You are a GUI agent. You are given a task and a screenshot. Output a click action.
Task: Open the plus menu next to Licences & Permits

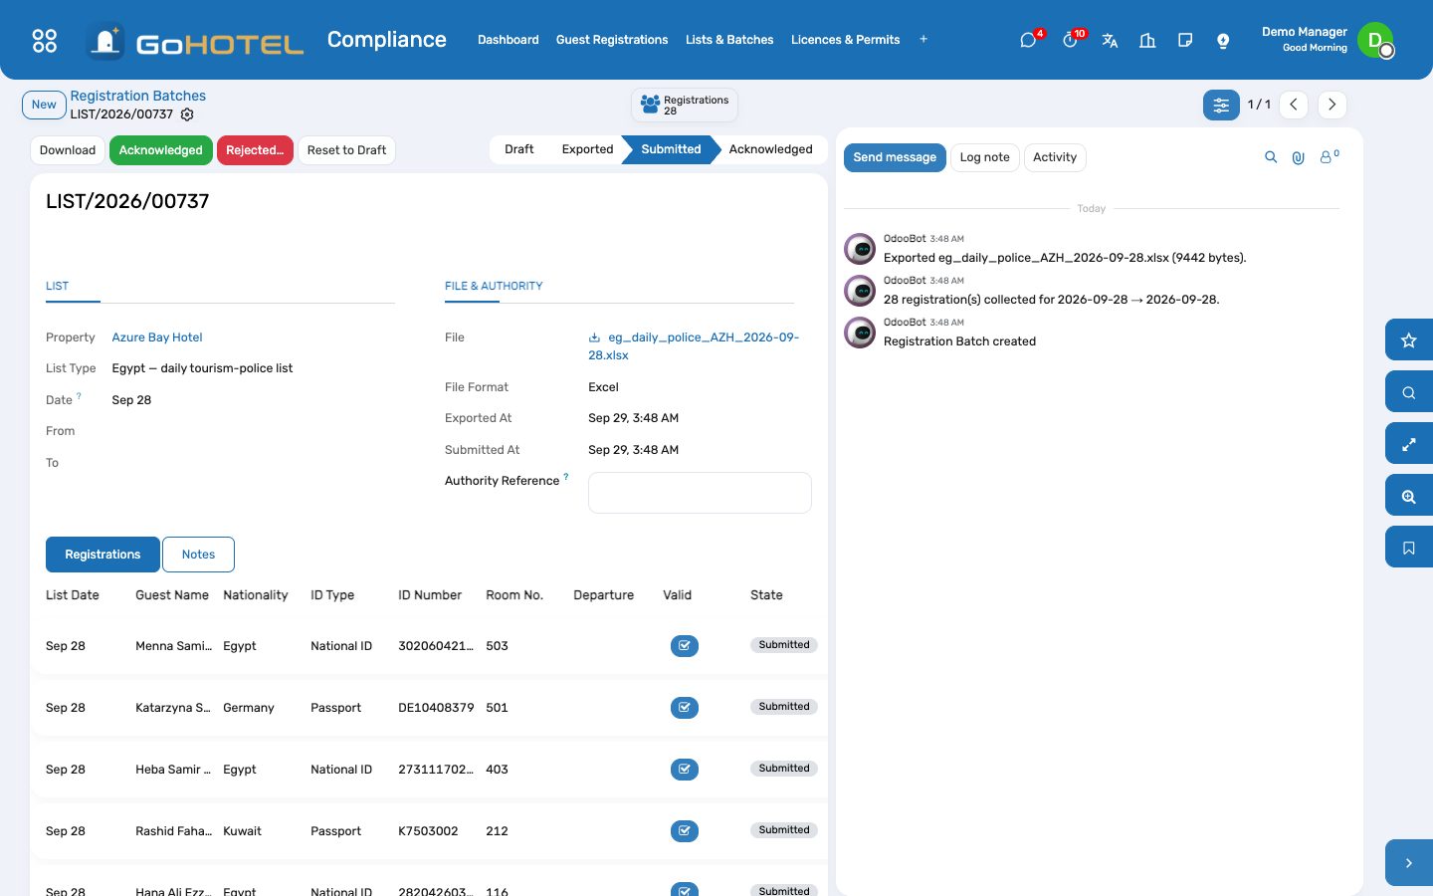(x=923, y=40)
